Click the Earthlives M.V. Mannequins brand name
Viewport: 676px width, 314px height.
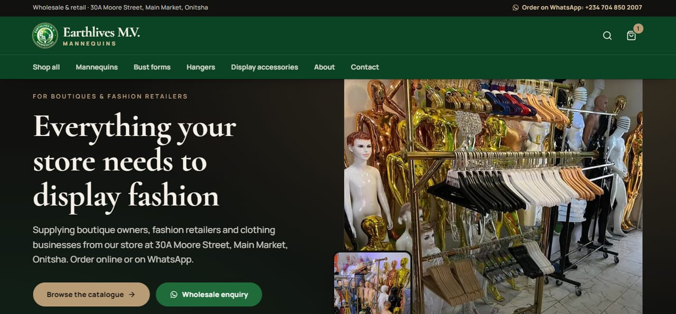click(x=101, y=36)
